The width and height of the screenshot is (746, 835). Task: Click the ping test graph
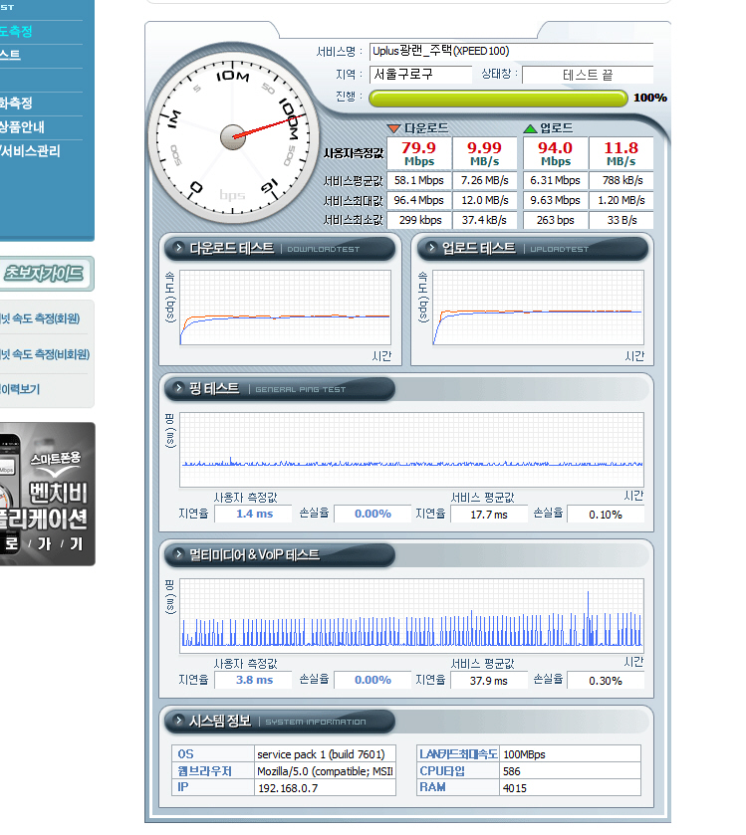[411, 450]
